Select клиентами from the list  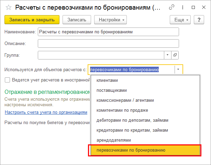click(x=107, y=80)
